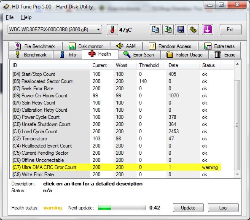Expand the WDC WD30EZRX drive dropdown
This screenshot has height=220, width=250.
point(55,30)
